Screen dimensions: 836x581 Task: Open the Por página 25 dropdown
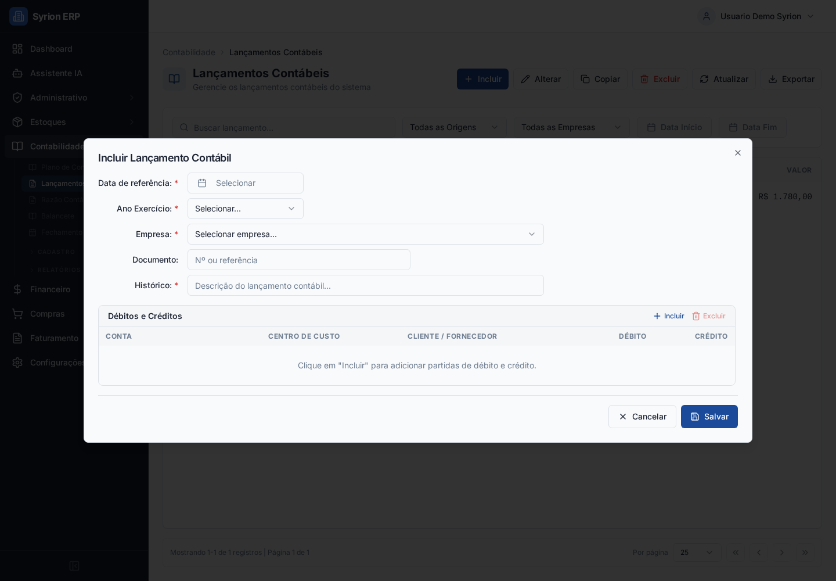697,553
